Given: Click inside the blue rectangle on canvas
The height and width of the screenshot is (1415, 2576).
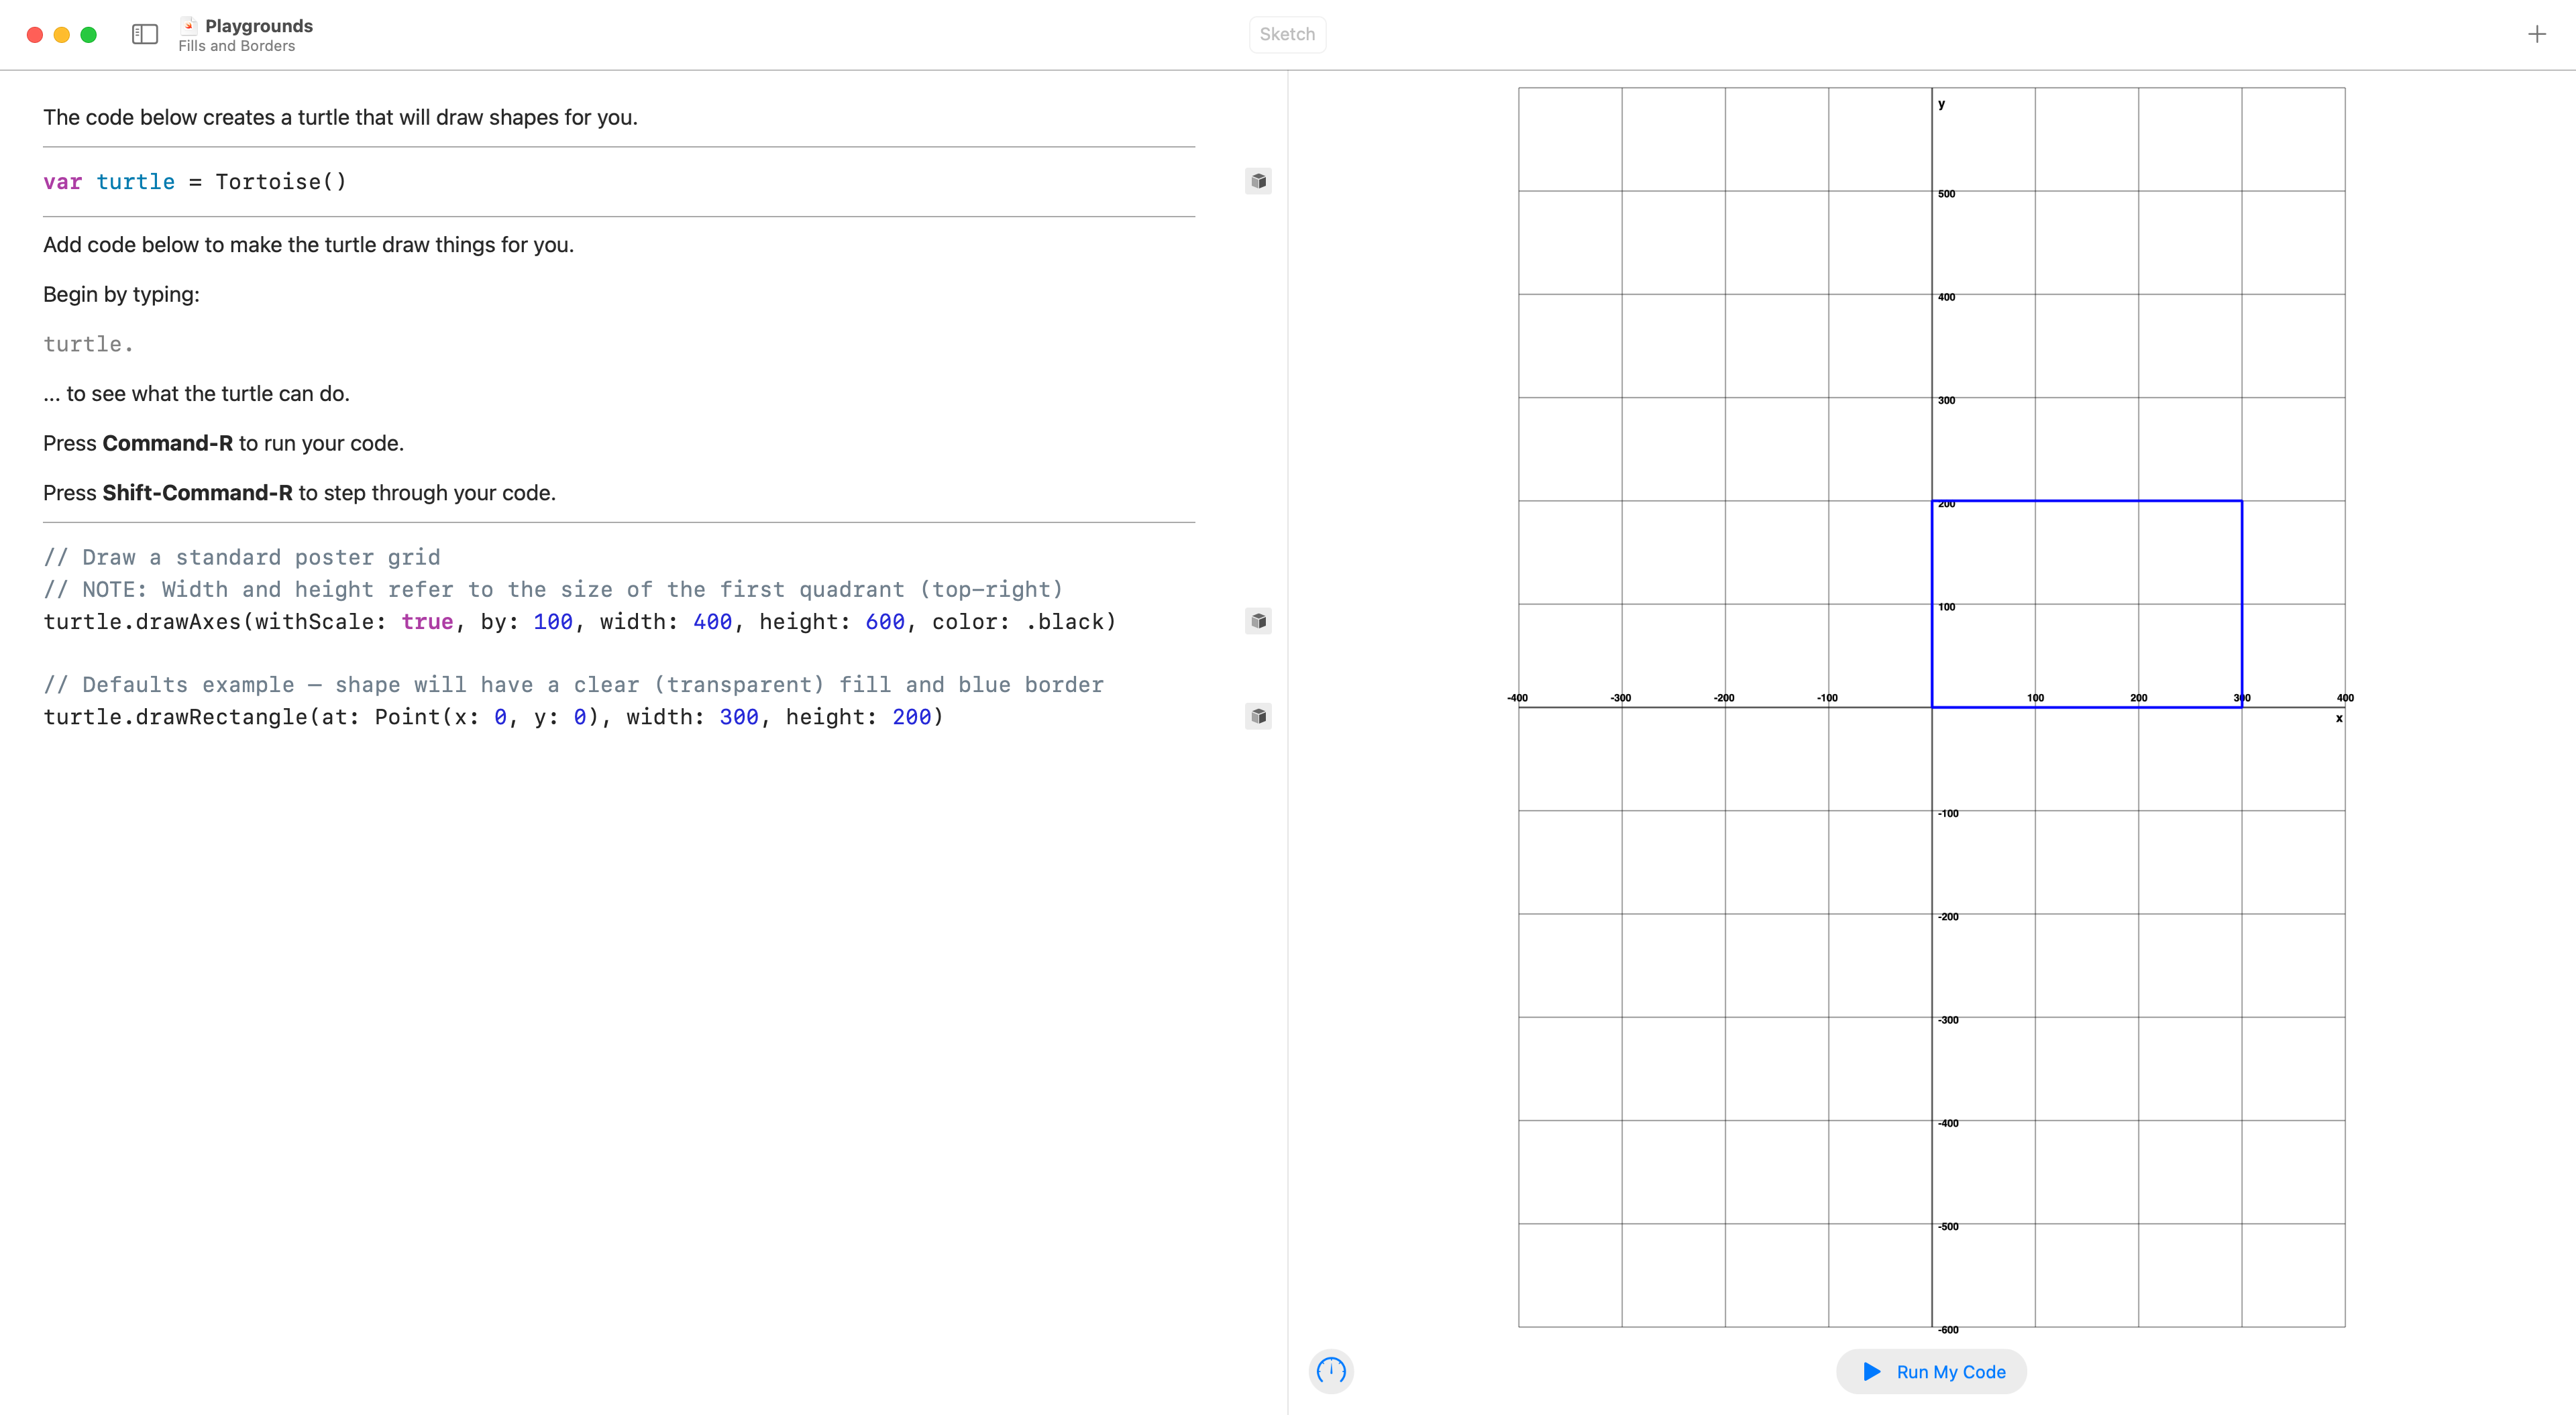Looking at the screenshot, I should [2086, 604].
